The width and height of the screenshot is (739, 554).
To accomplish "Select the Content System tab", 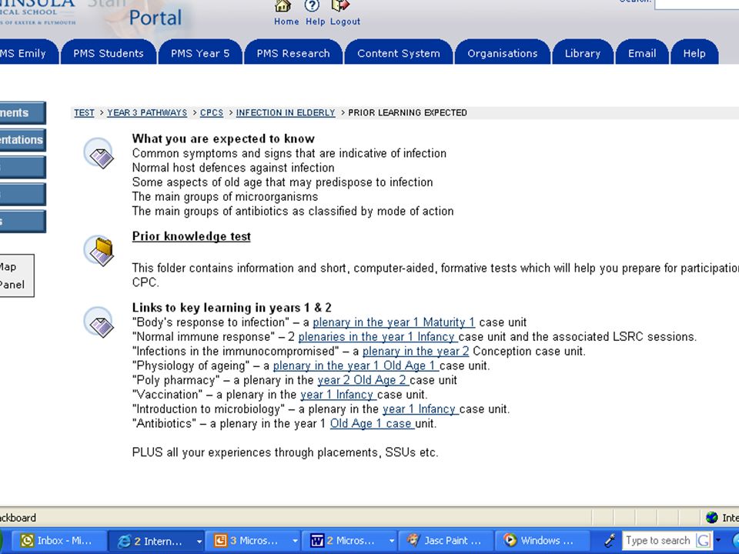I will (x=399, y=53).
